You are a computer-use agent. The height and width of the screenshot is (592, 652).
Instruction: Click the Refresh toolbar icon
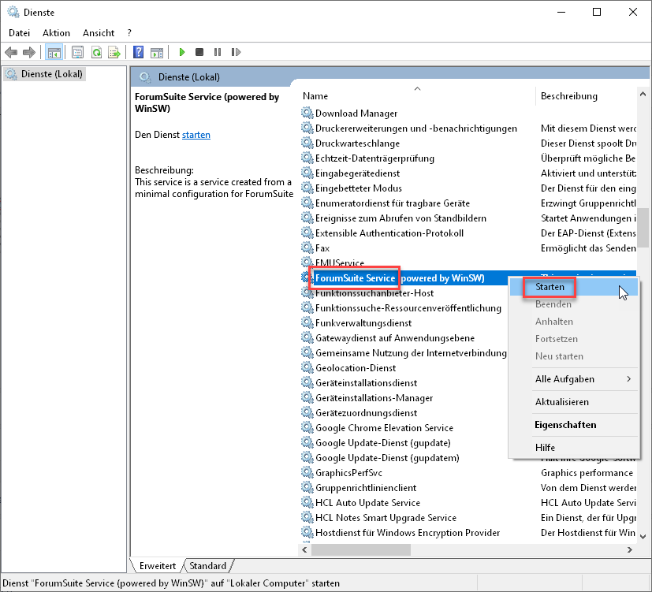(96, 53)
